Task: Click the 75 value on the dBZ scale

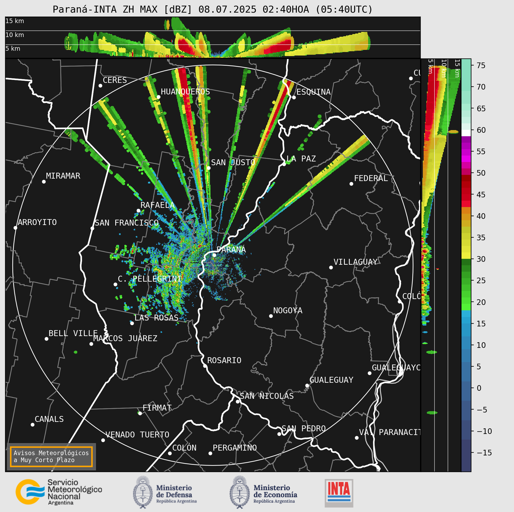Action: 481,65
